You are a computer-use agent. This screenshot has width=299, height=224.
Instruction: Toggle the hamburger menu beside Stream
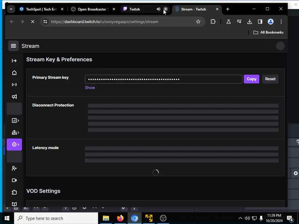point(13,46)
